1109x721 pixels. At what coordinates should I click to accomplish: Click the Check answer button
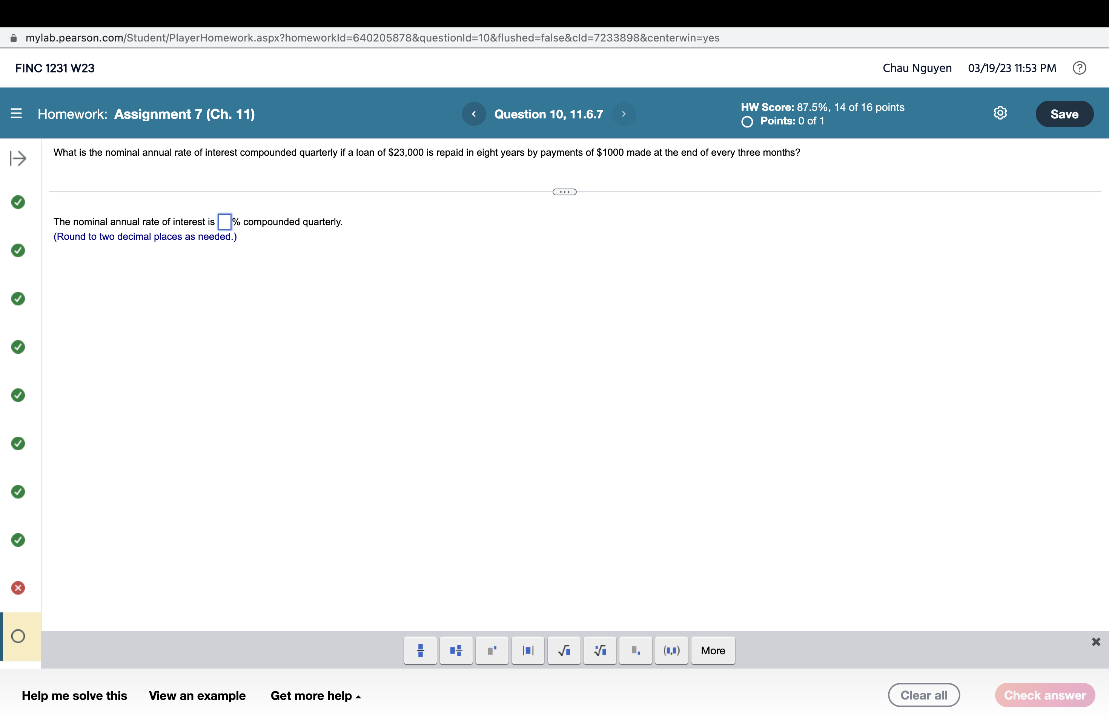tap(1045, 695)
